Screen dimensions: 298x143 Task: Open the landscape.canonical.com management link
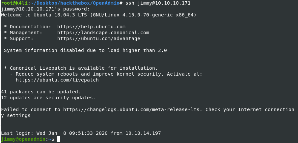click(x=103, y=33)
